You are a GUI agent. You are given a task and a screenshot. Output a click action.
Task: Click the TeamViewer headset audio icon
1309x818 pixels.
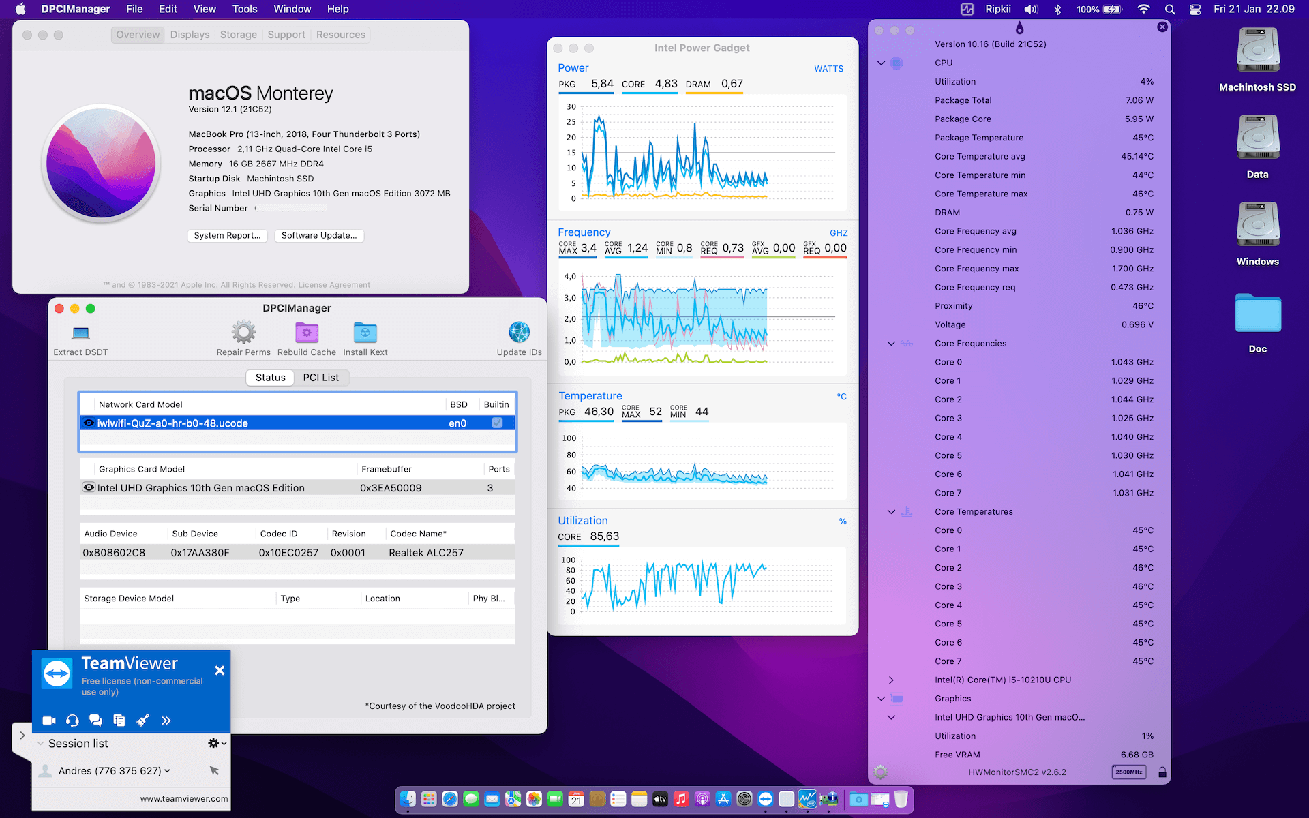coord(72,721)
